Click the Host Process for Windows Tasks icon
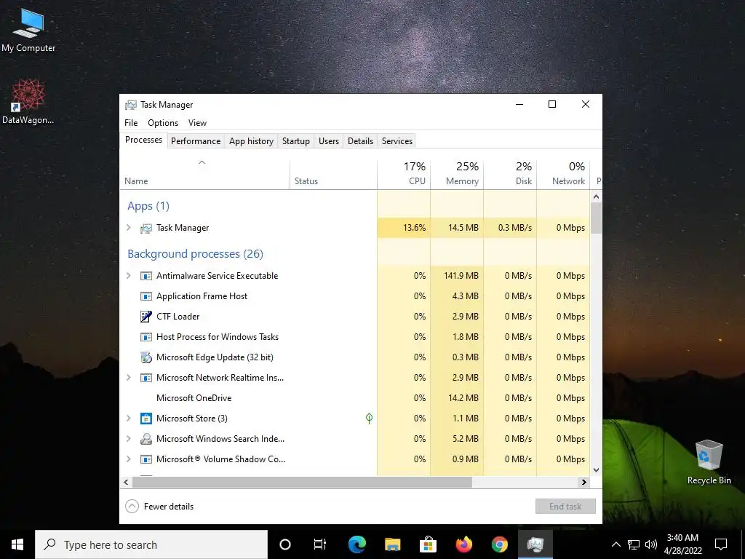The image size is (745, 559). [x=146, y=338]
